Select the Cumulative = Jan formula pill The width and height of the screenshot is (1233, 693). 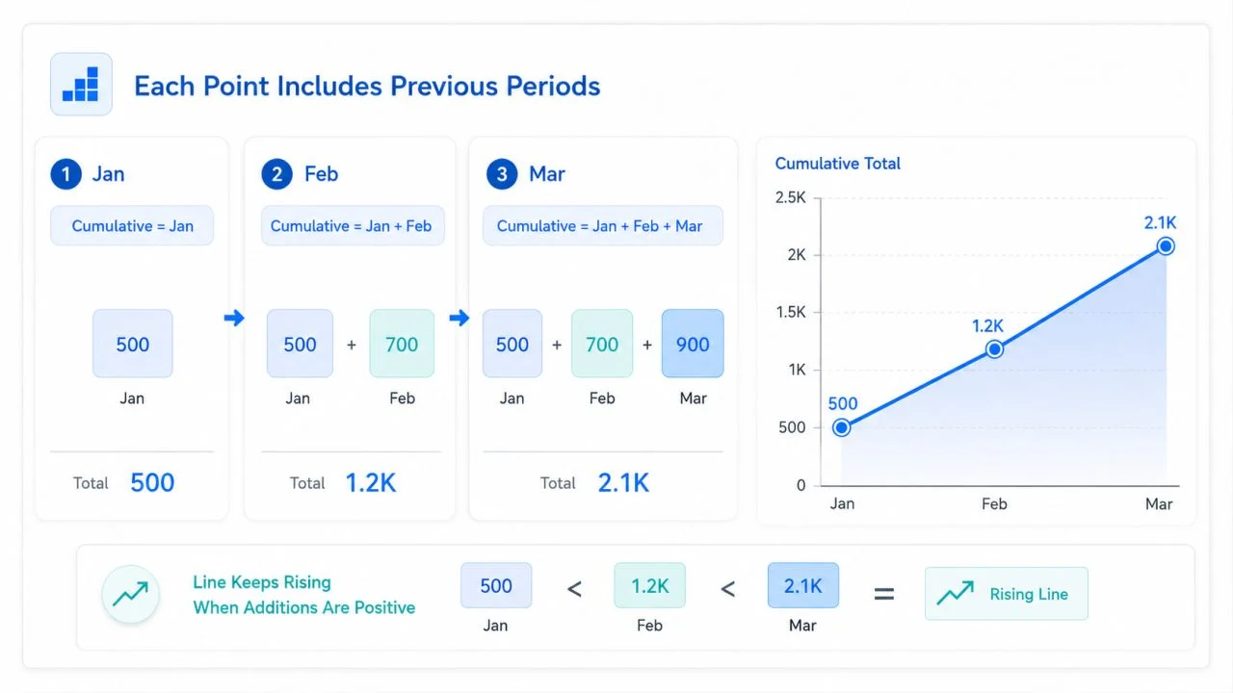pos(132,226)
